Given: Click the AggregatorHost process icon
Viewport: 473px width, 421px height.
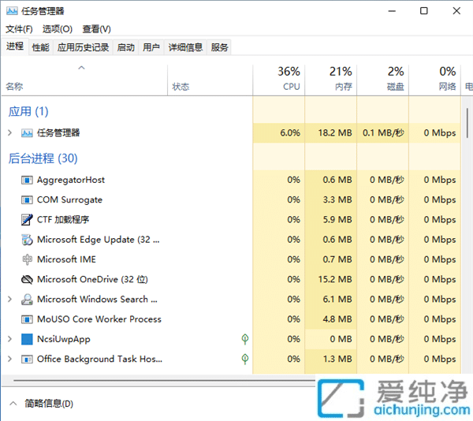Looking at the screenshot, I should 27,180.
